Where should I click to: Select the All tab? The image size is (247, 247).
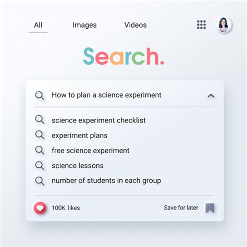tap(38, 25)
